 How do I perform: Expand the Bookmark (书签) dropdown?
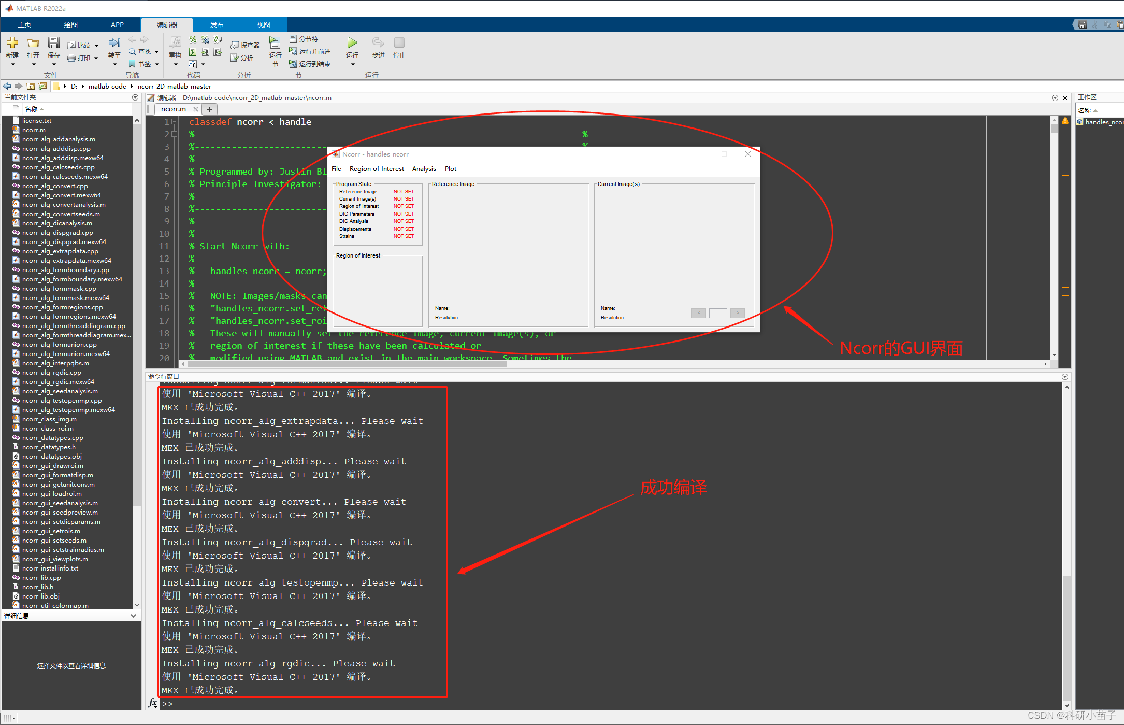pyautogui.click(x=157, y=64)
